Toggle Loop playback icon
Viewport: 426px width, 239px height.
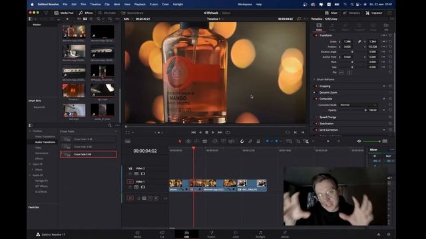228,132
